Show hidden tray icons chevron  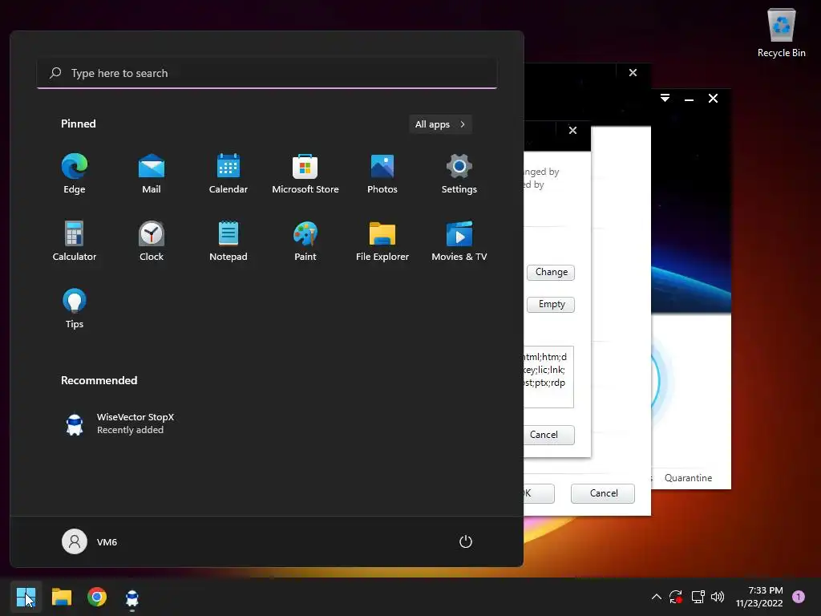tap(656, 597)
